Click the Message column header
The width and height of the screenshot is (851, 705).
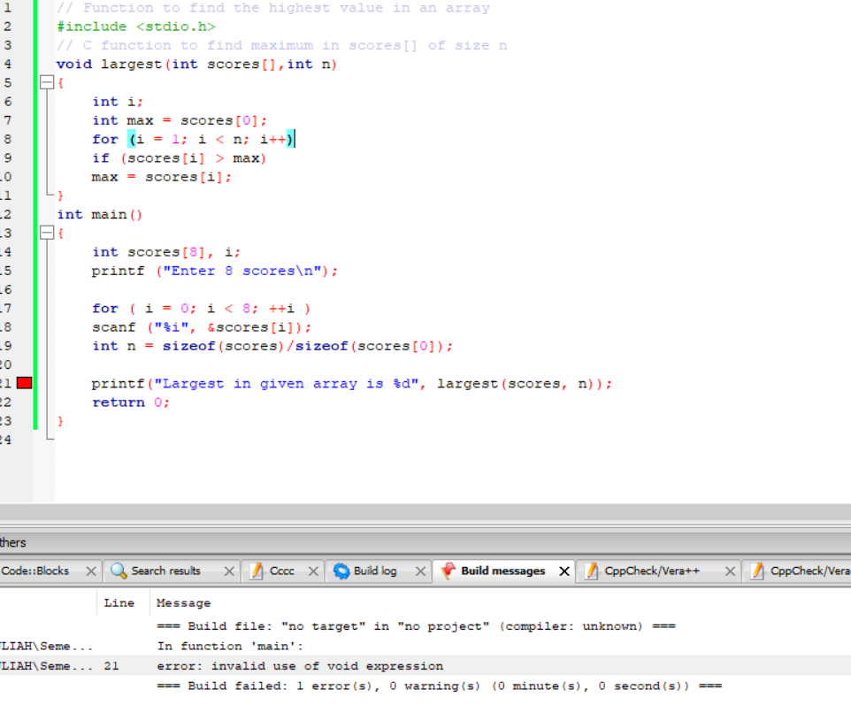183,603
